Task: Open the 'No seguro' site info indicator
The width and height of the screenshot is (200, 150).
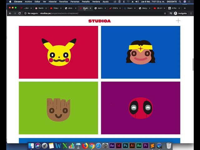Action: coord(31,13)
